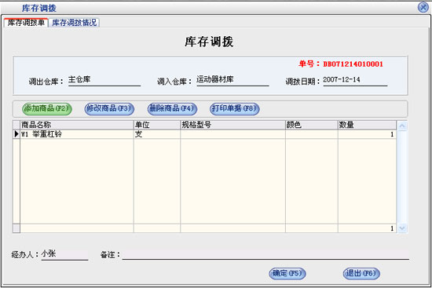Click the scroll down arrow of the table
This screenshot has height=288, width=432.
pos(402,228)
